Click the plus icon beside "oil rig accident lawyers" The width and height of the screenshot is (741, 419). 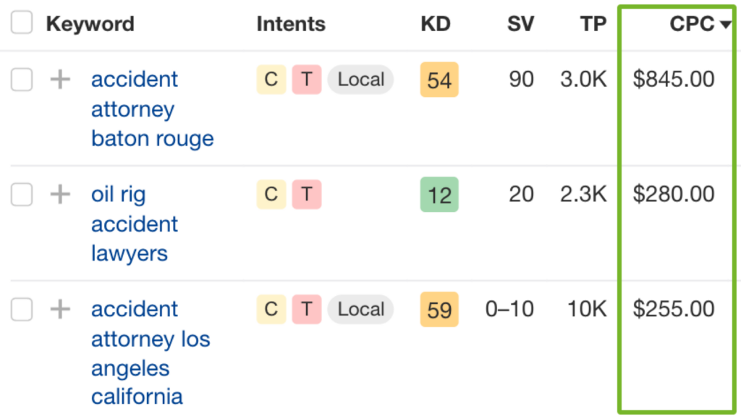click(x=60, y=194)
